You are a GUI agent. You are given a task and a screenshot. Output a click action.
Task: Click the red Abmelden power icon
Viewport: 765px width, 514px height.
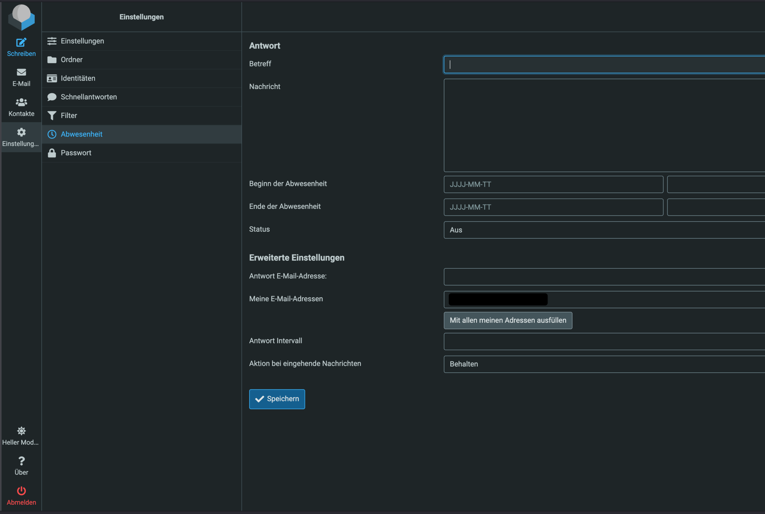pos(21,491)
